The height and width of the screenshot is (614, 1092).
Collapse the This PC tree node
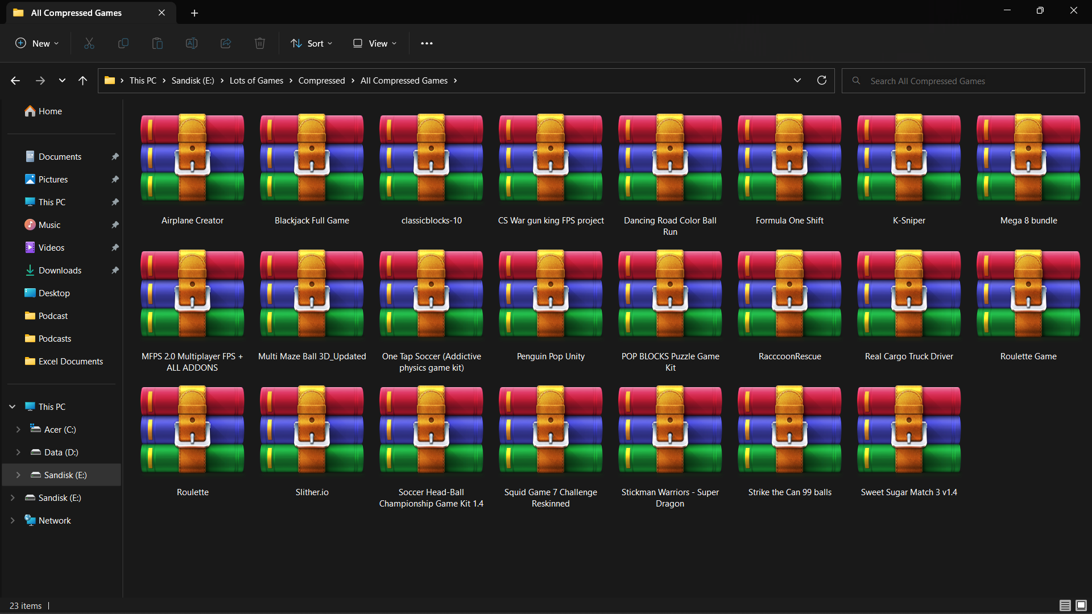tap(13, 407)
